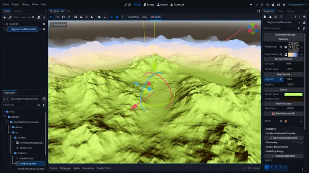
Task: Select the ruler measurement tool
Action: point(92,17)
